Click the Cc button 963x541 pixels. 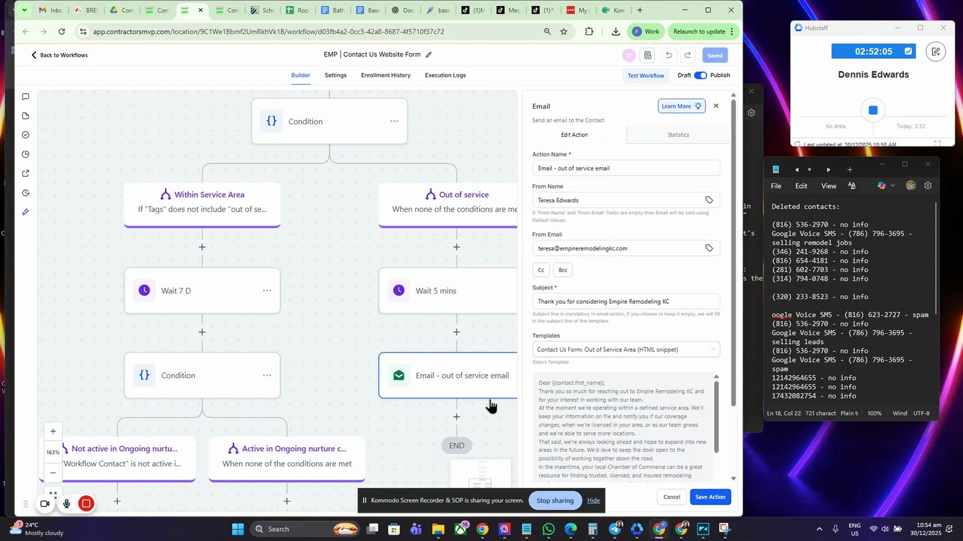tap(541, 270)
